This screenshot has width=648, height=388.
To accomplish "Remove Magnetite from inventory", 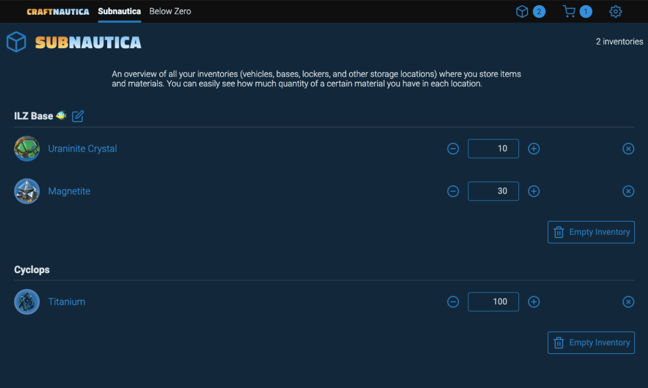I will click(629, 191).
